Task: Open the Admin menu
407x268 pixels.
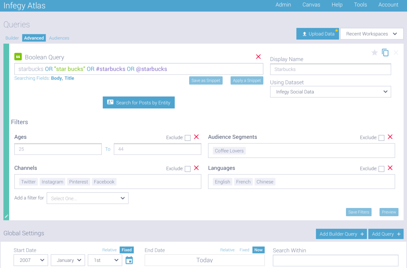Action: (283, 5)
